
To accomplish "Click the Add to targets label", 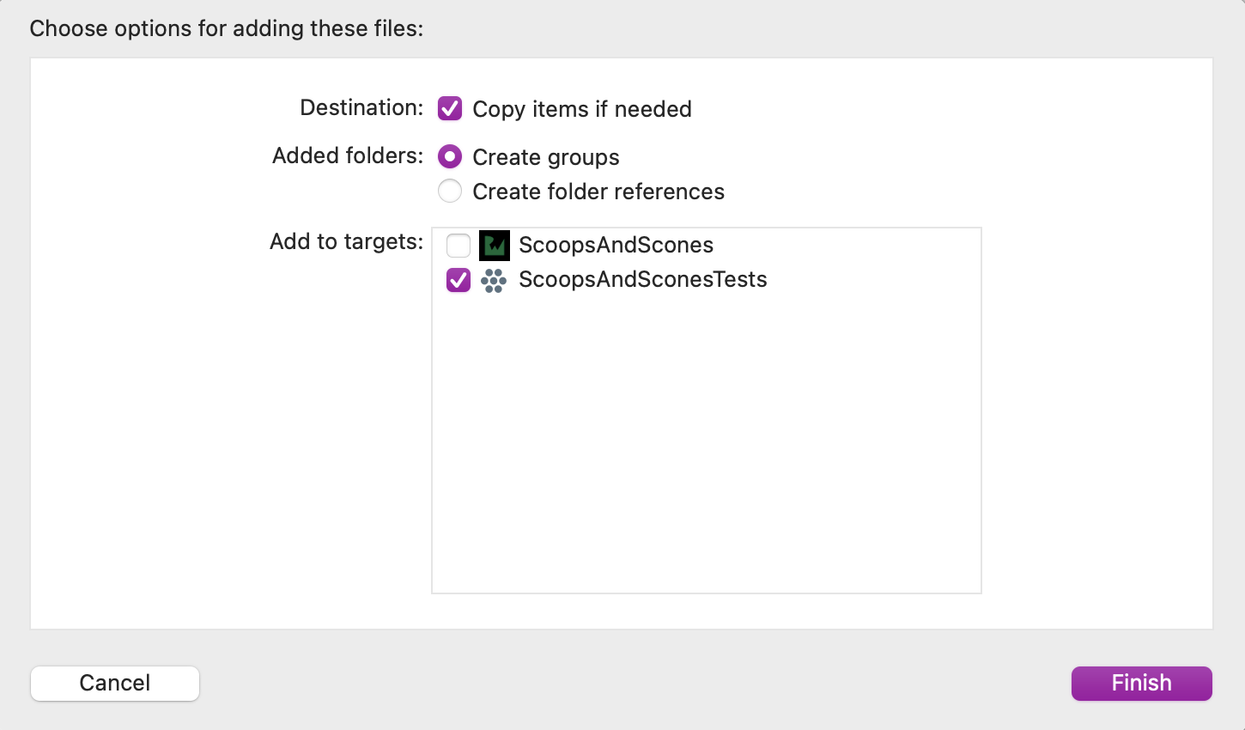I will coord(344,241).
